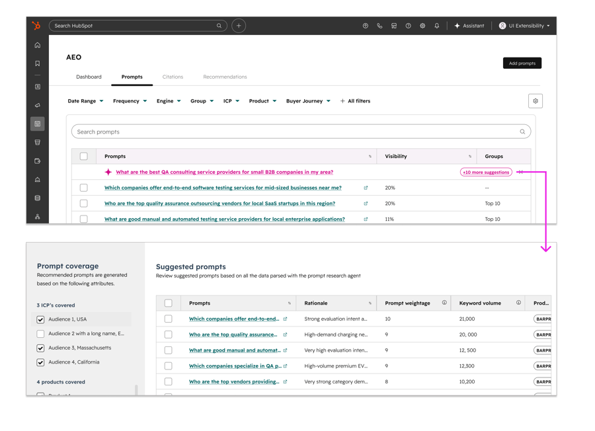Sort by the Visibility column header

(x=426, y=156)
